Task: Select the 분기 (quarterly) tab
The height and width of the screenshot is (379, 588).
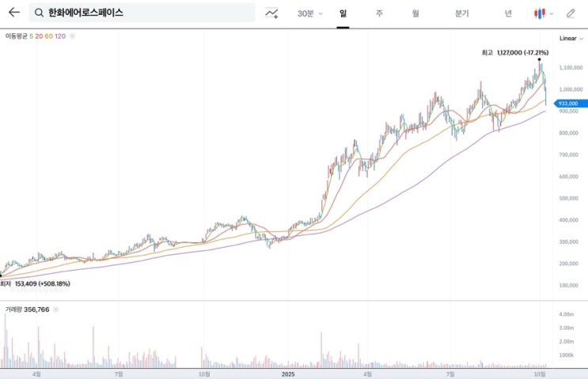Action: [x=461, y=13]
